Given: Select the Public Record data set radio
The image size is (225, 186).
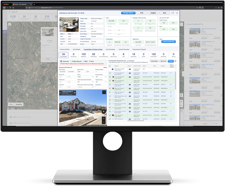Looking at the screenshot, I should click(x=71, y=61).
